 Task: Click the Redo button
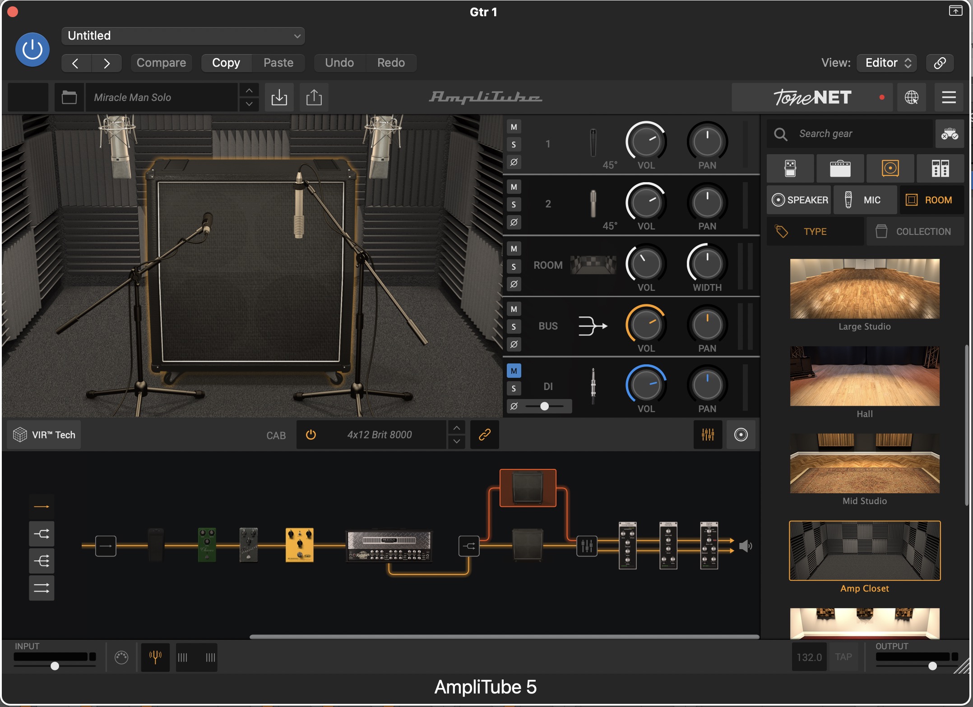click(391, 63)
